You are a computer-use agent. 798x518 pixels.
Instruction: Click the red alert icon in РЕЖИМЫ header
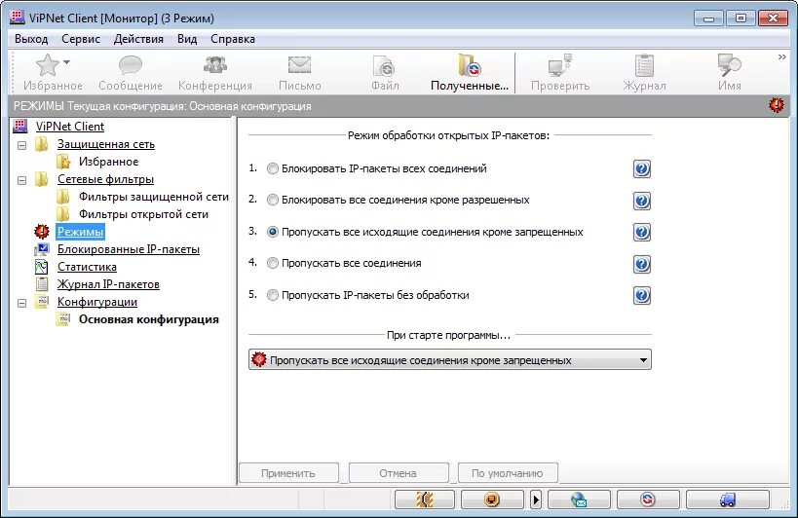(777, 105)
